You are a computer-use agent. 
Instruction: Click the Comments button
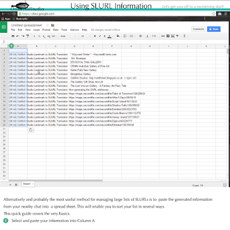point(198,29)
